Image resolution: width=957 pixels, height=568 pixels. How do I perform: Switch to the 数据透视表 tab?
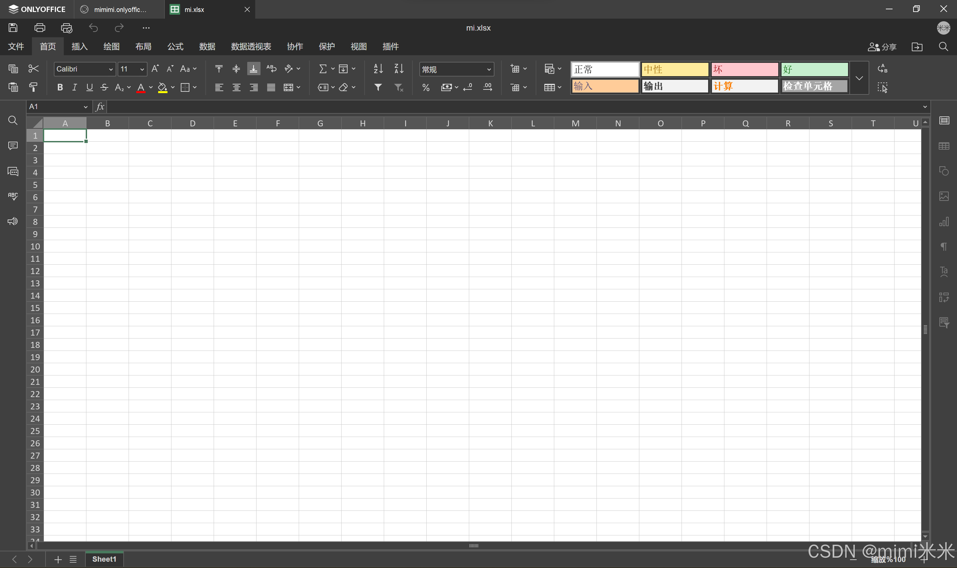click(251, 46)
